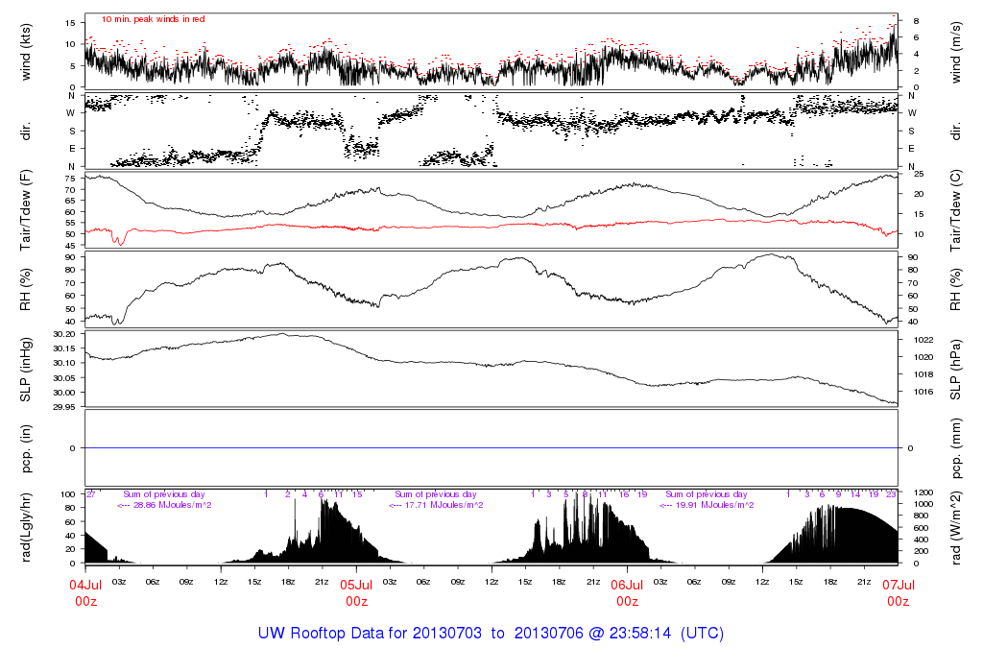Select the '28.86 MJoules/m^2' daily sum

tap(172, 505)
